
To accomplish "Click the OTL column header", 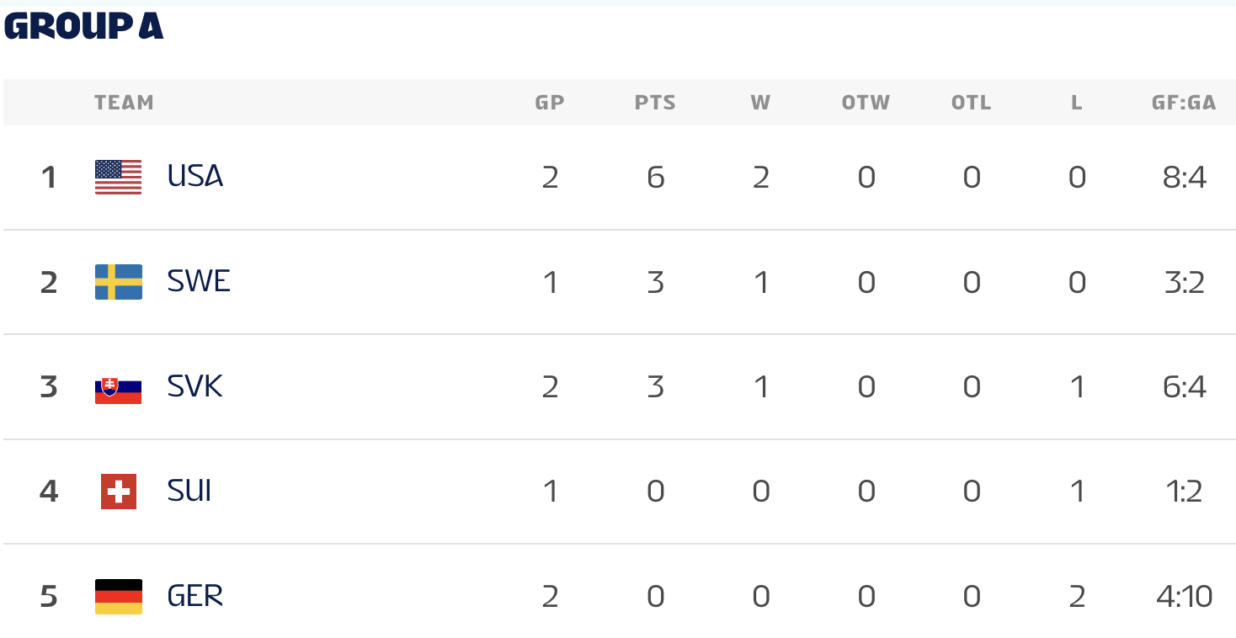I will (971, 103).
